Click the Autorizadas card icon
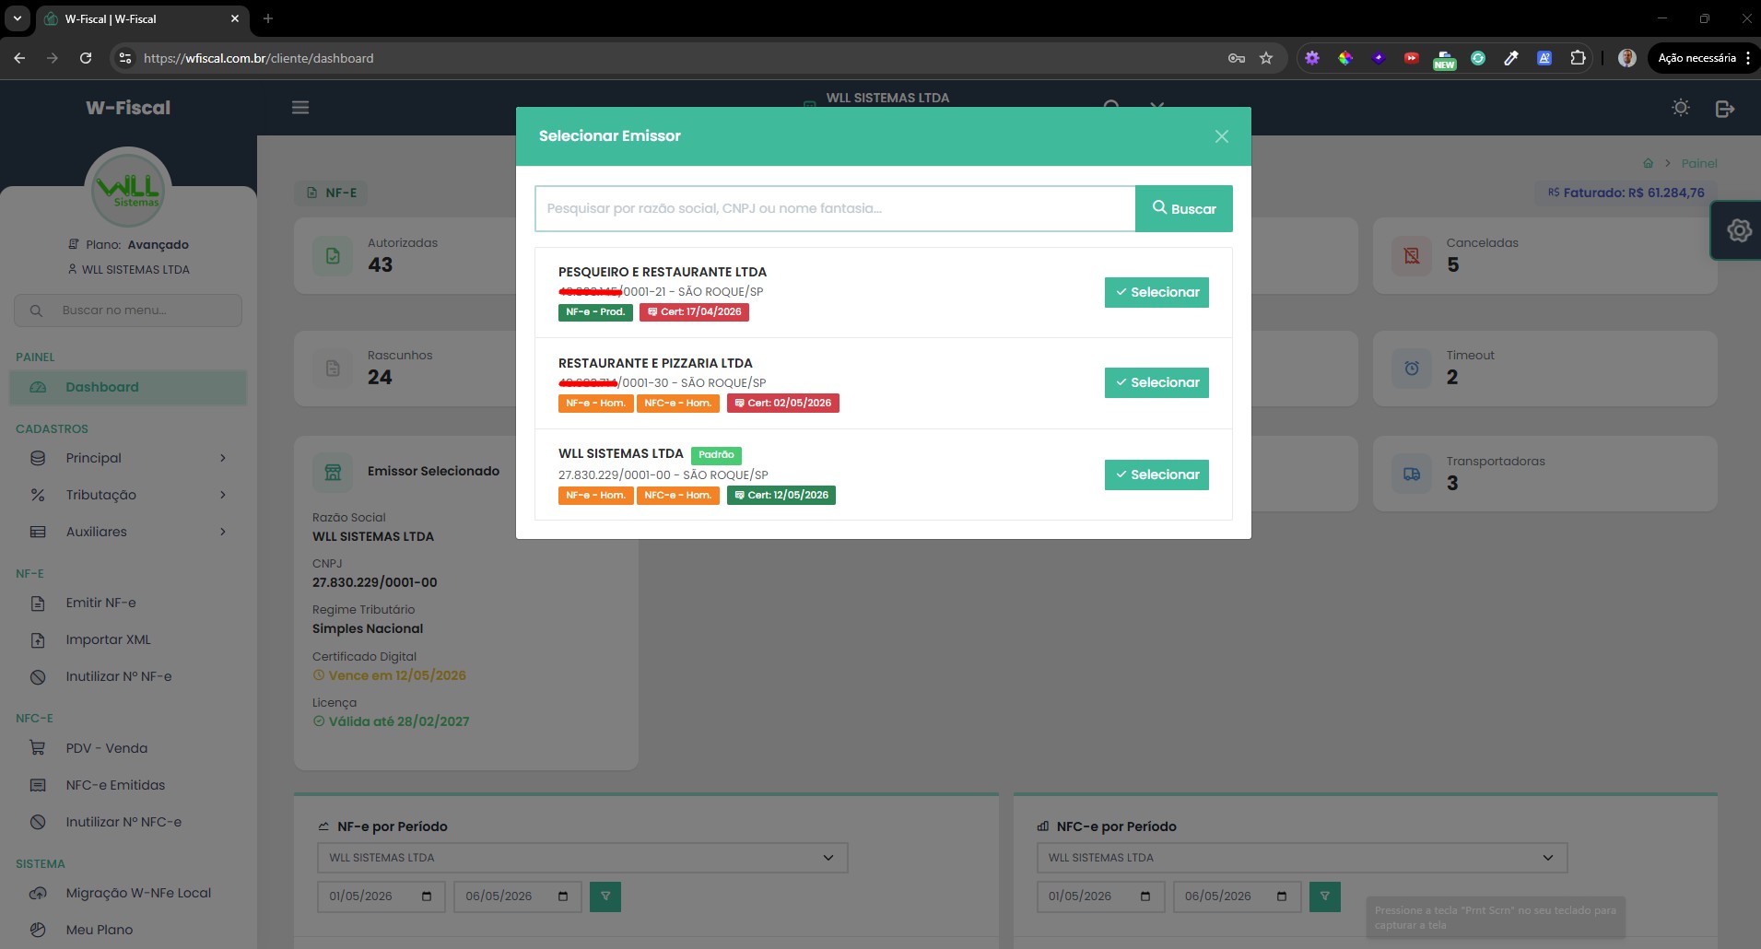 pos(333,256)
